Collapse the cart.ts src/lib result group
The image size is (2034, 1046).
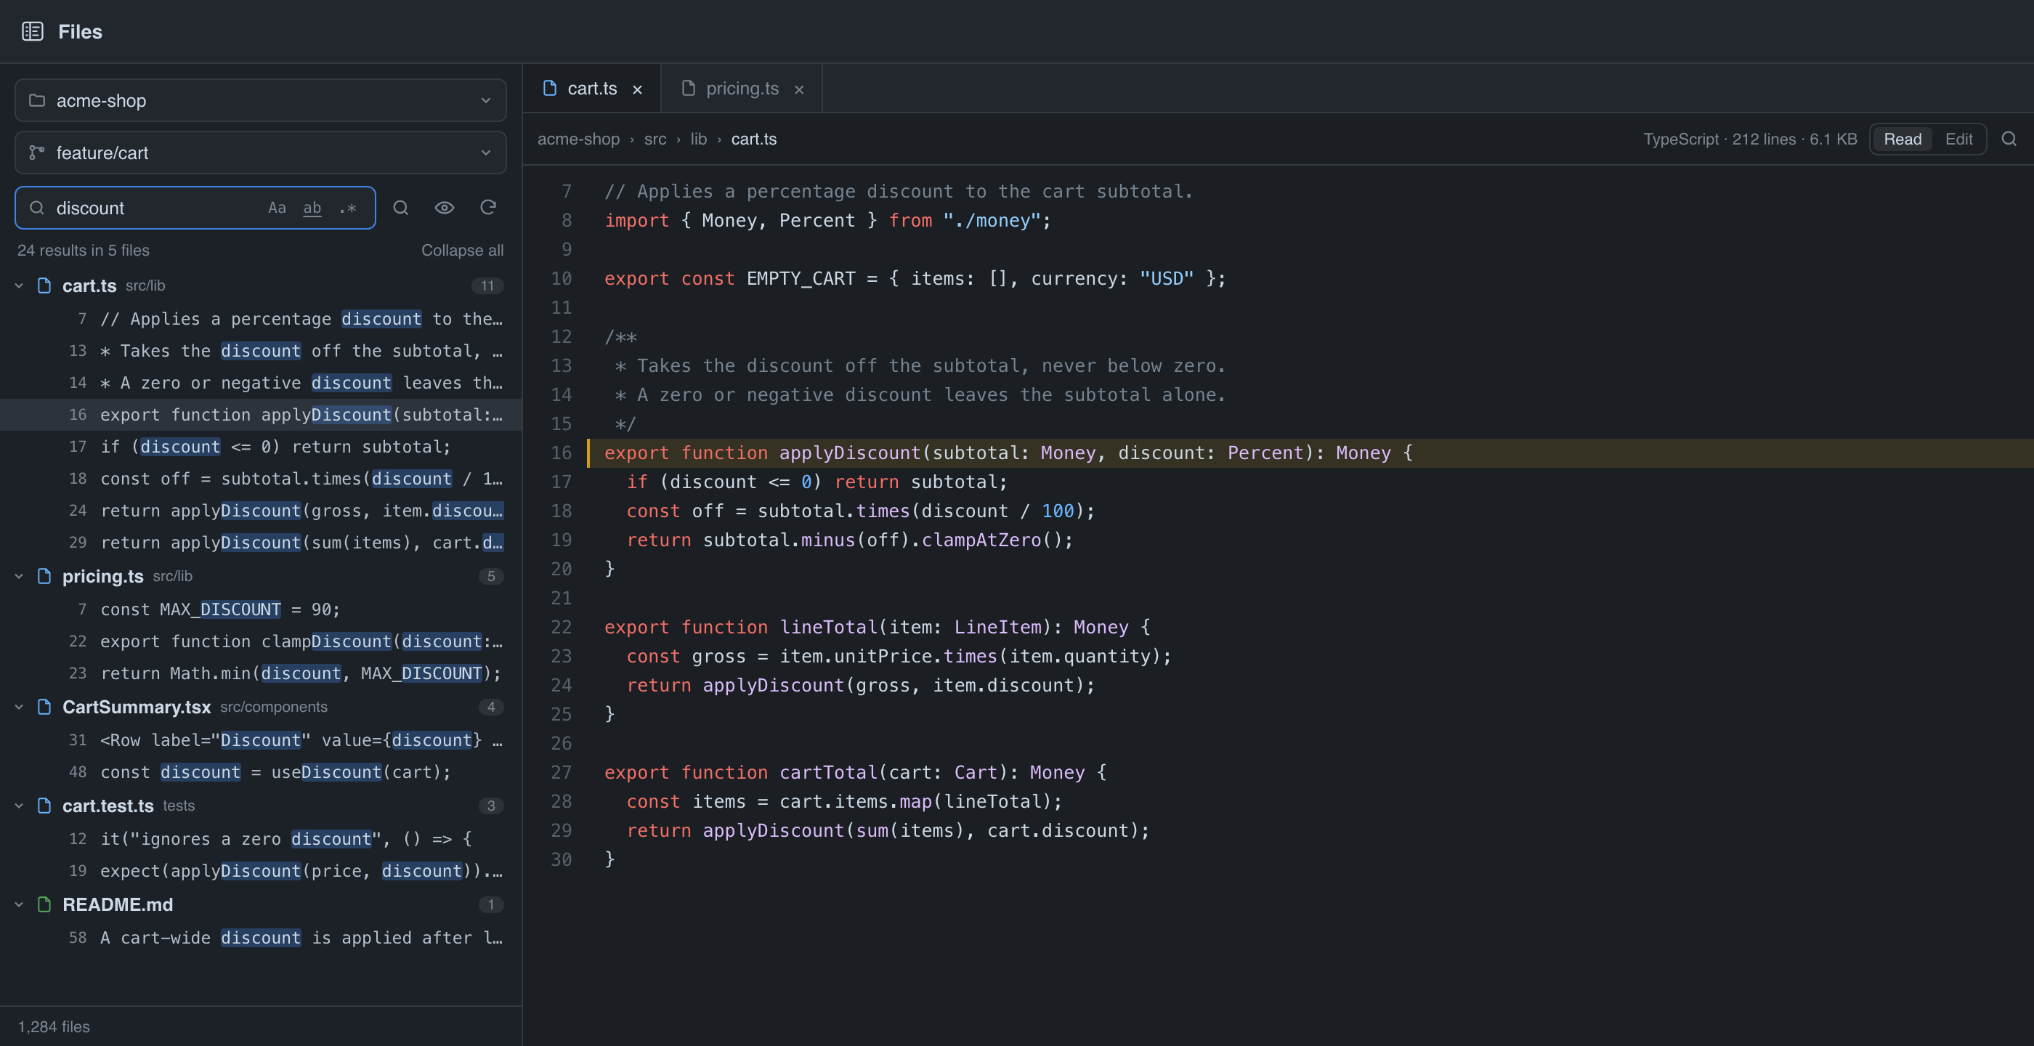point(19,285)
